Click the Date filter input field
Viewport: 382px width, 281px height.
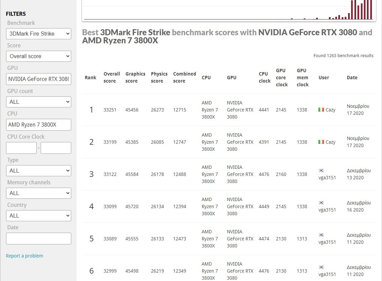tap(39, 239)
